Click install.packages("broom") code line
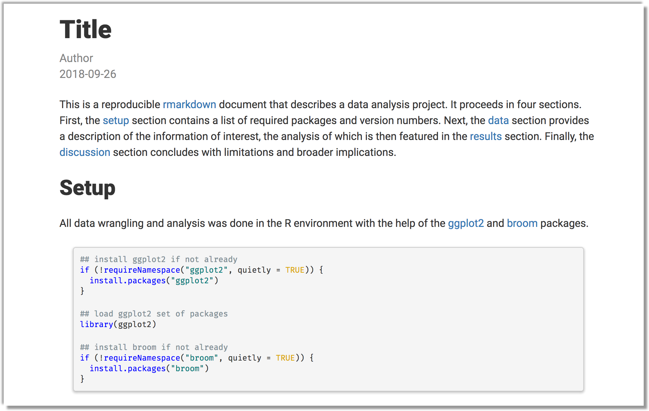This screenshot has height=411, width=649. pos(149,369)
